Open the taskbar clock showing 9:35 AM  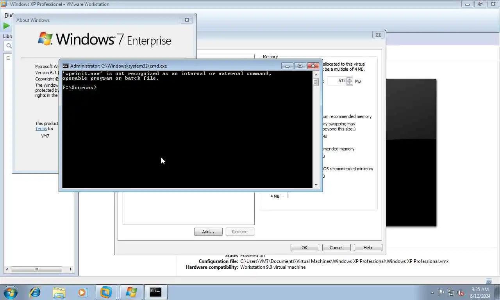click(x=480, y=292)
